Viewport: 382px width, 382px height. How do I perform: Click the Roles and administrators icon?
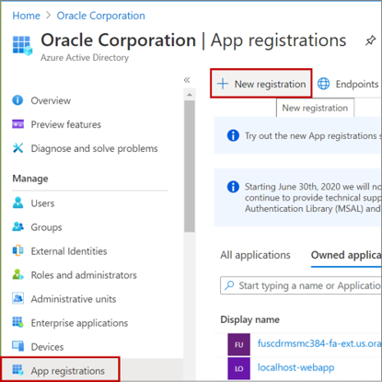point(17,274)
